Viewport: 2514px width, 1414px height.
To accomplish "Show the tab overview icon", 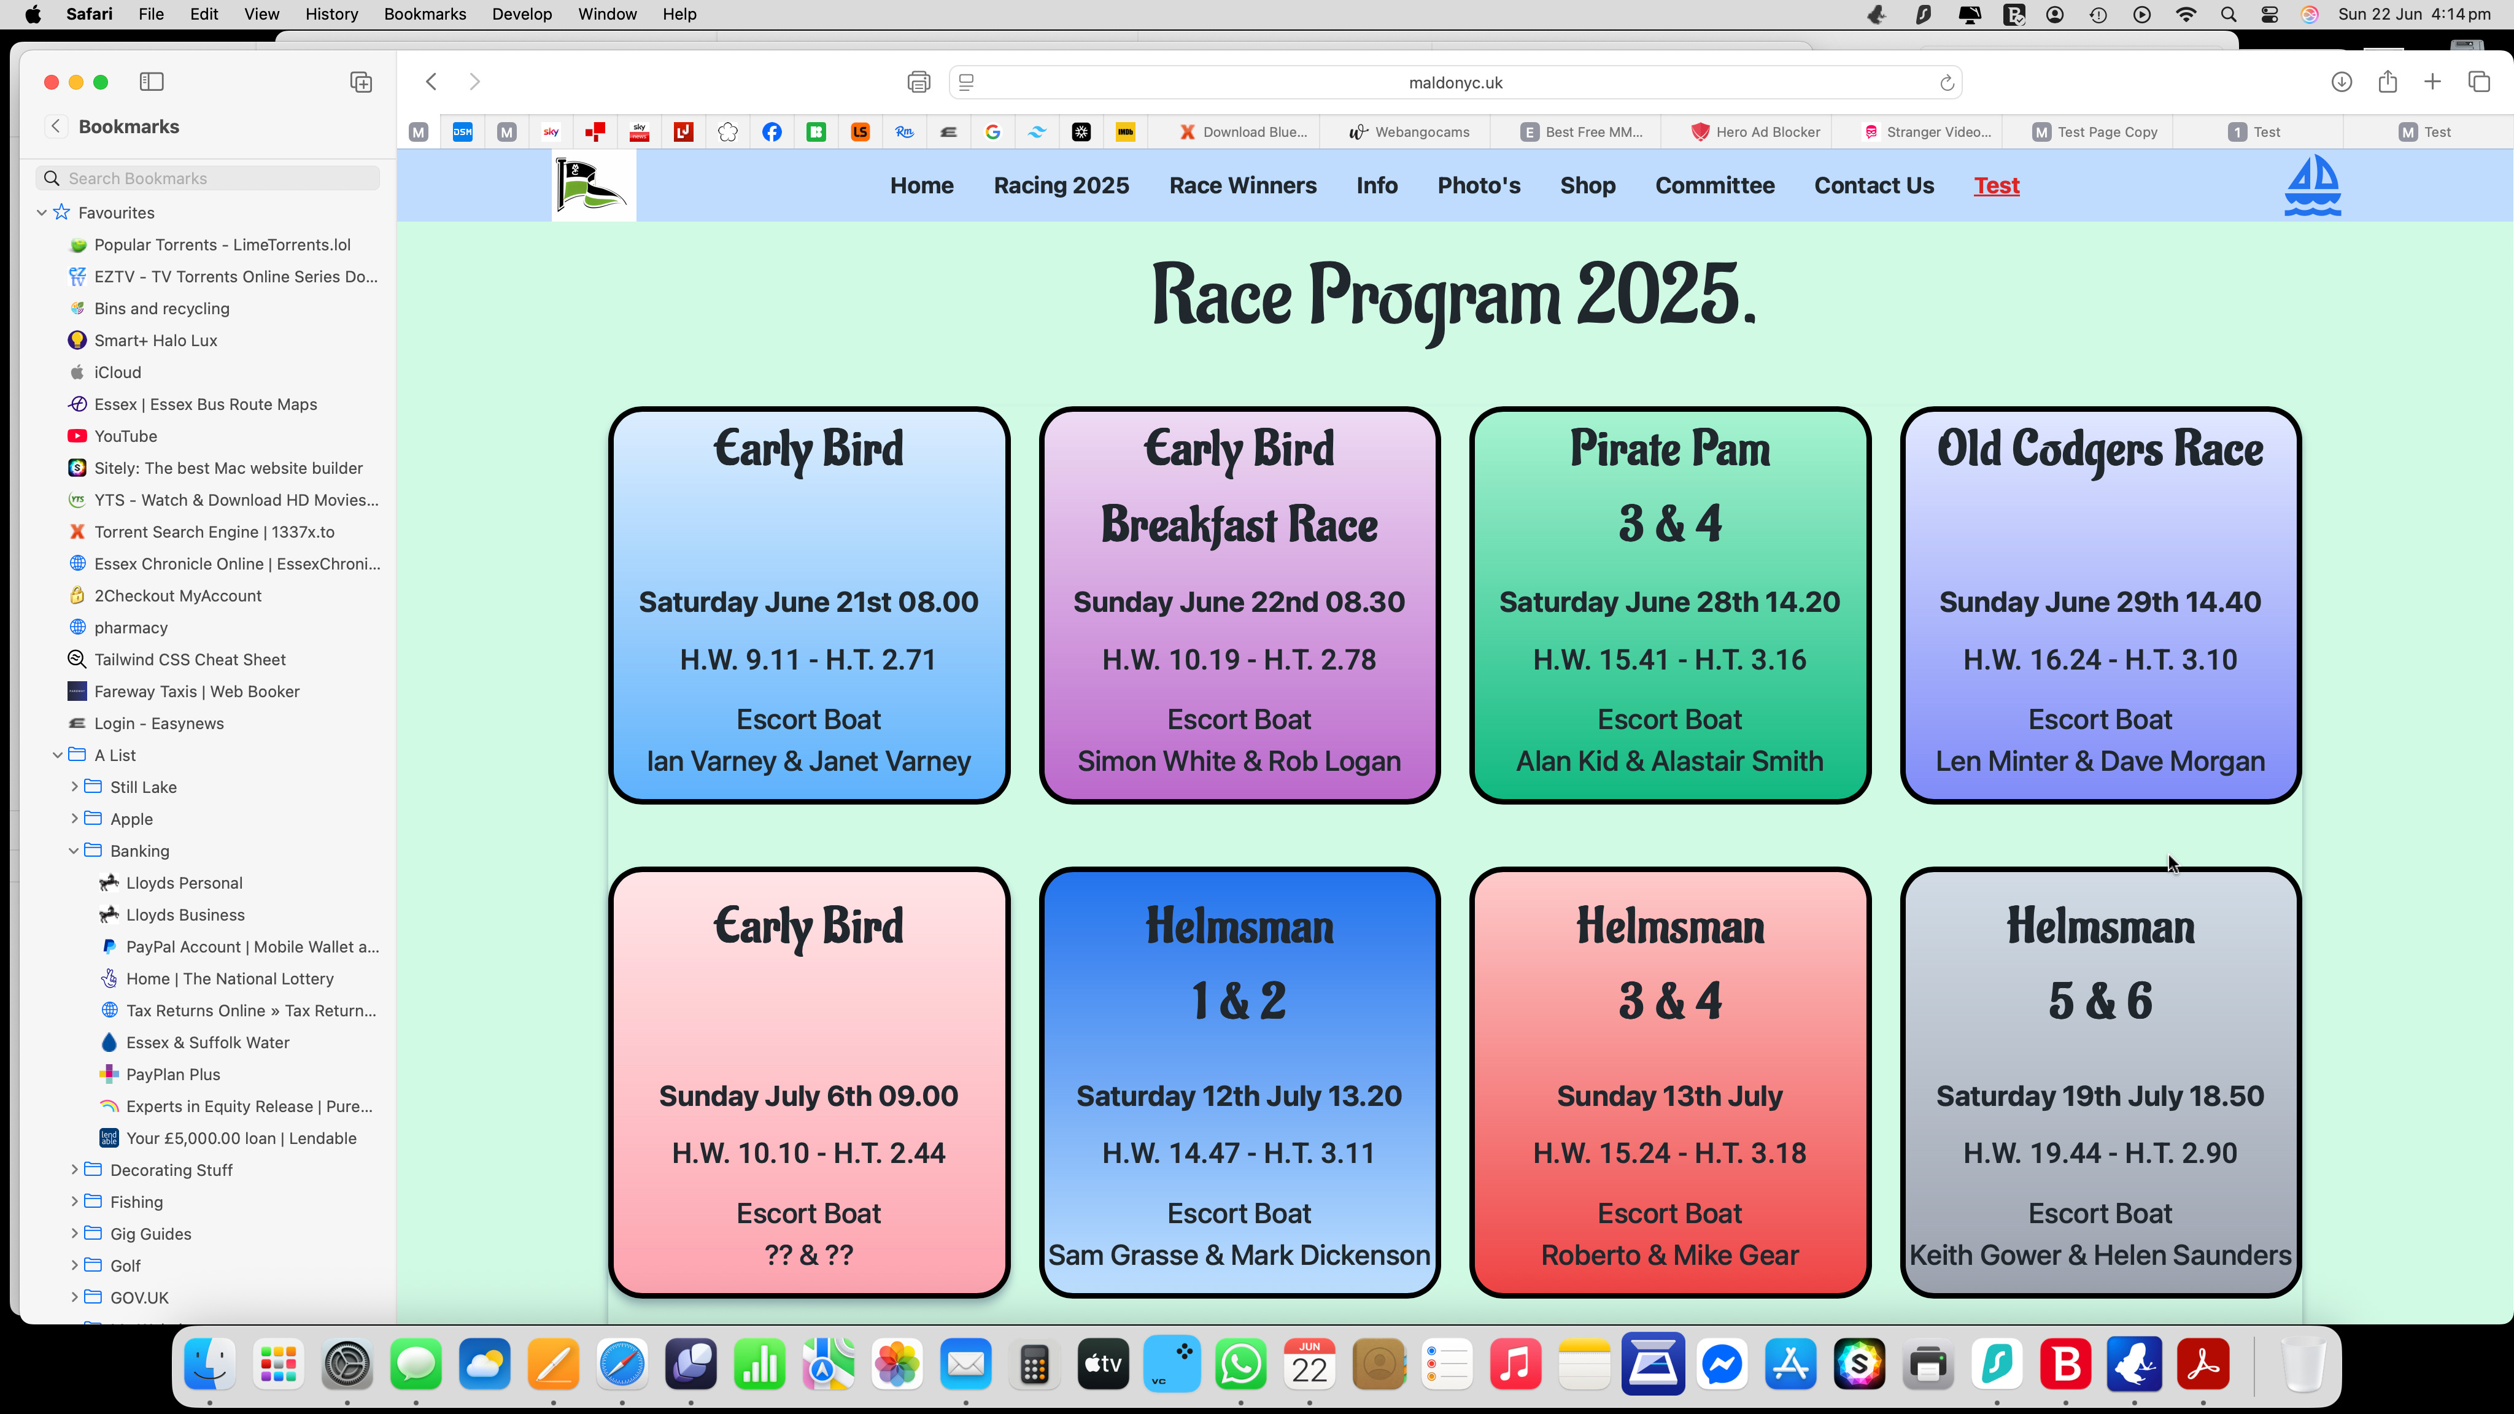I will tap(2479, 82).
